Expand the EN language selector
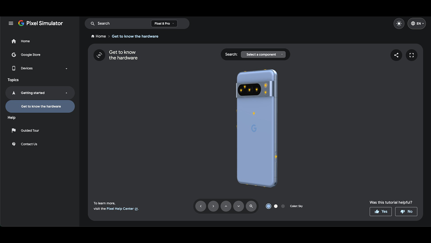The image size is (431, 243). (x=417, y=24)
